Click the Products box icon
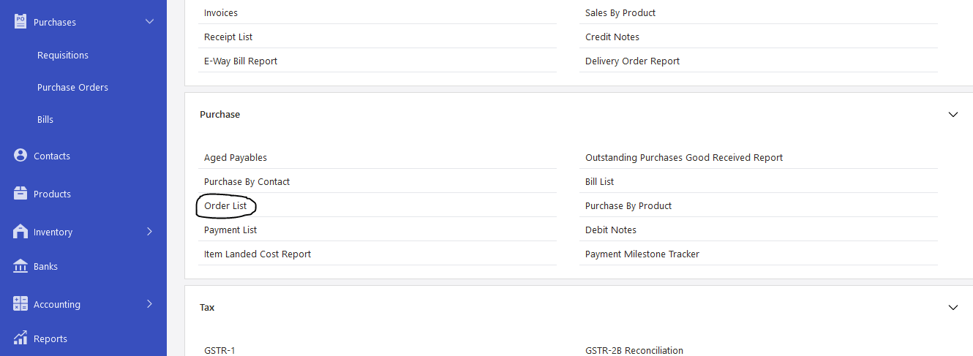The height and width of the screenshot is (356, 973). click(x=20, y=194)
